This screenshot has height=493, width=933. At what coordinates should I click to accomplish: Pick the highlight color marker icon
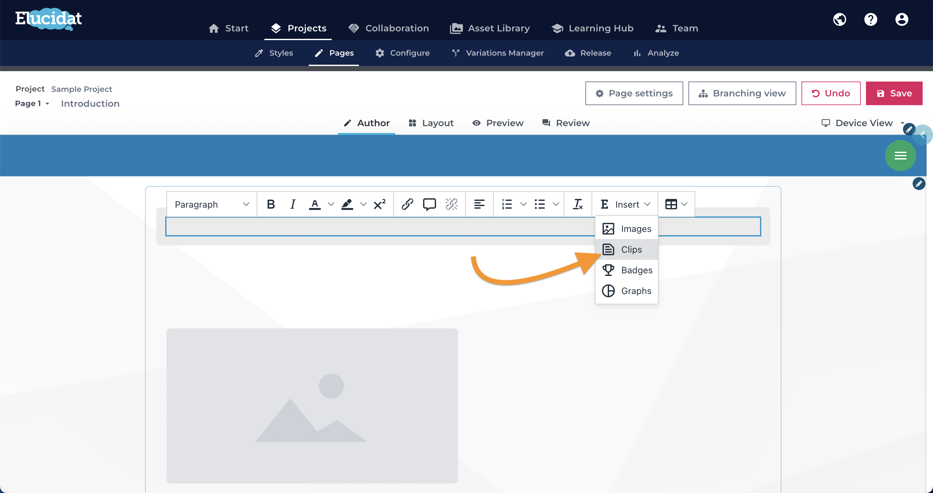click(347, 204)
